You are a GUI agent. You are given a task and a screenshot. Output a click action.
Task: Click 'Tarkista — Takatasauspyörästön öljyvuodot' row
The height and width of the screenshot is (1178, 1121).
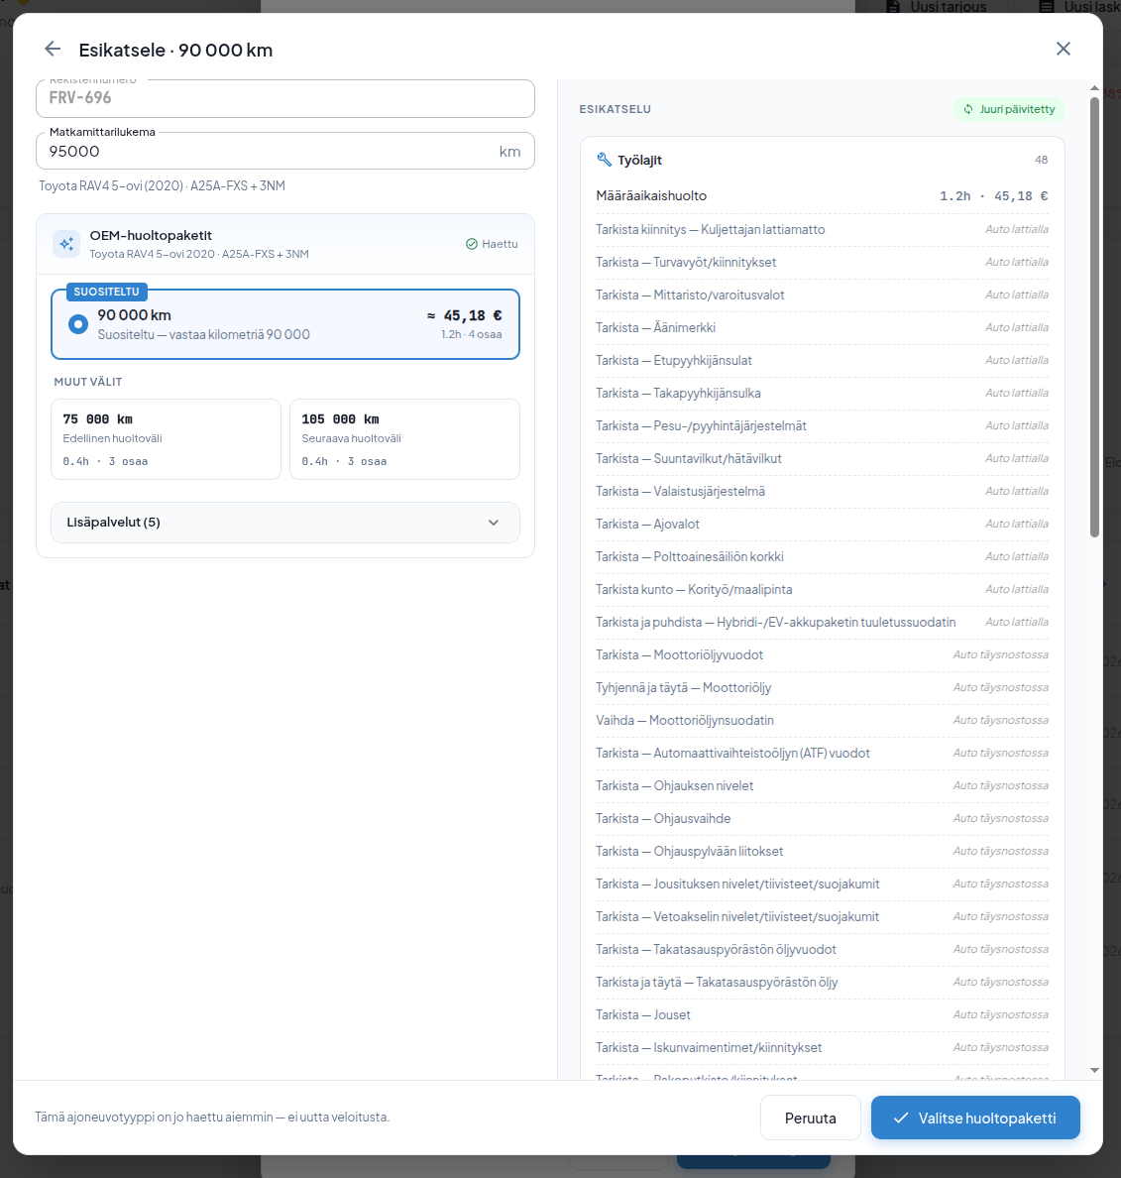823,950
